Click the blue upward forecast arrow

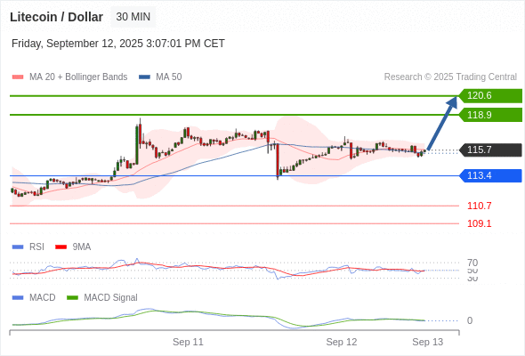(x=442, y=123)
